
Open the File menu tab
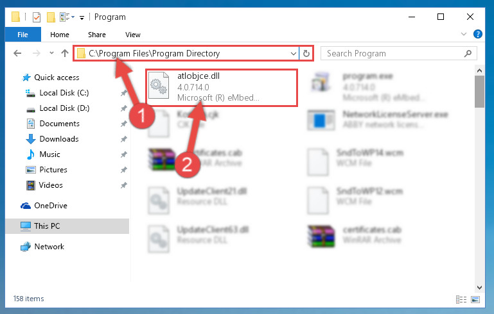(x=22, y=35)
